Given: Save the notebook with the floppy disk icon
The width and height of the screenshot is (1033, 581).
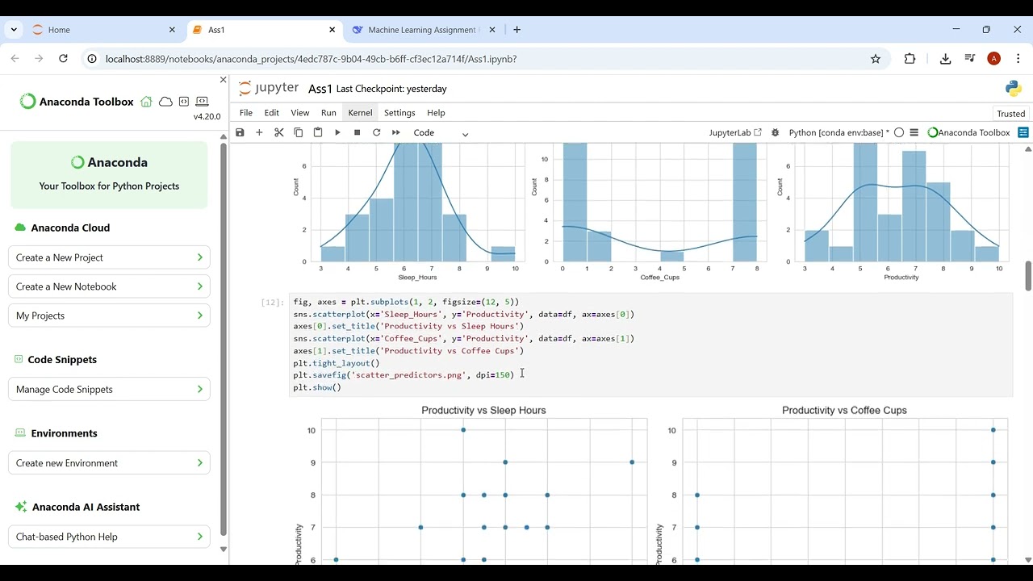Looking at the screenshot, I should (240, 132).
